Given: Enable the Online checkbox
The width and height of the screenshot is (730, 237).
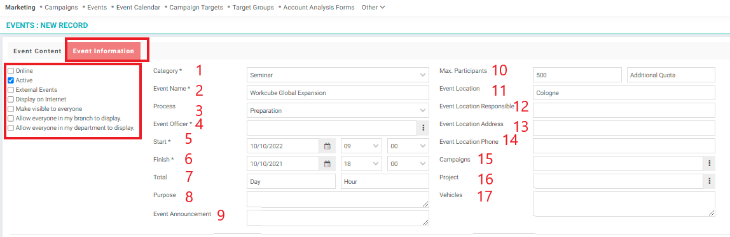Looking at the screenshot, I should (x=11, y=71).
